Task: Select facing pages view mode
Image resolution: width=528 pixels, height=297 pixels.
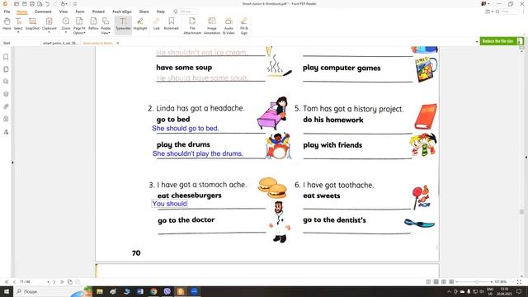Action: coord(444,281)
